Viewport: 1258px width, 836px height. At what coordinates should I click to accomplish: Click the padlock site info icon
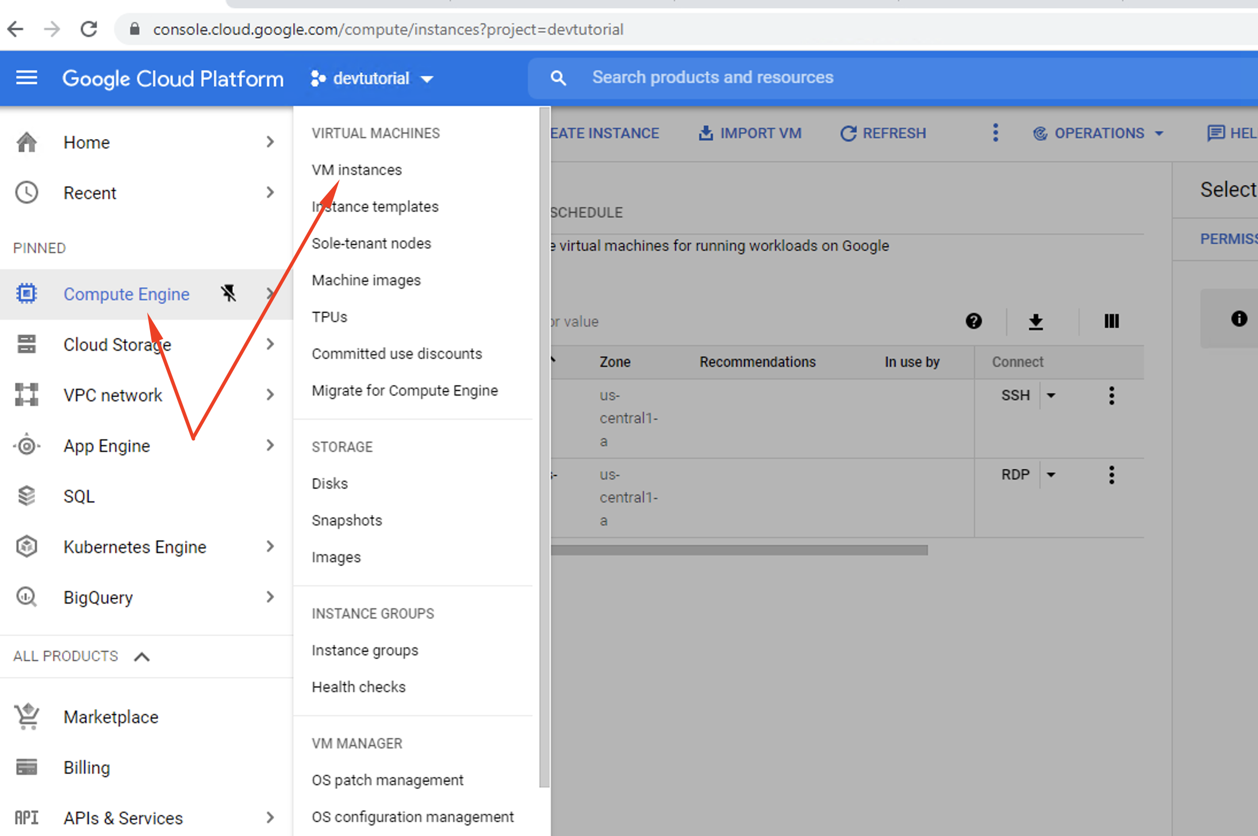pos(135,29)
